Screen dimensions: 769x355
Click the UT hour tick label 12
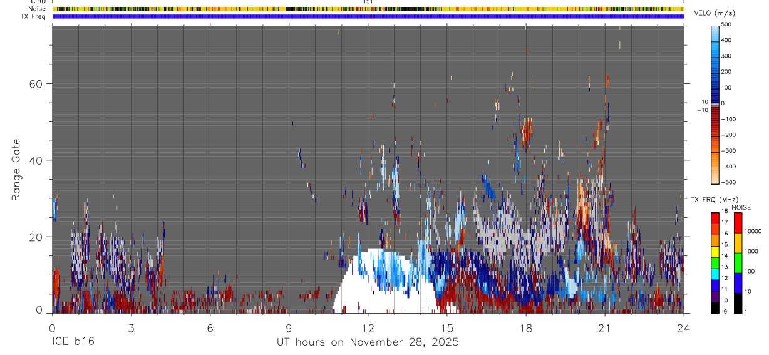(x=368, y=327)
